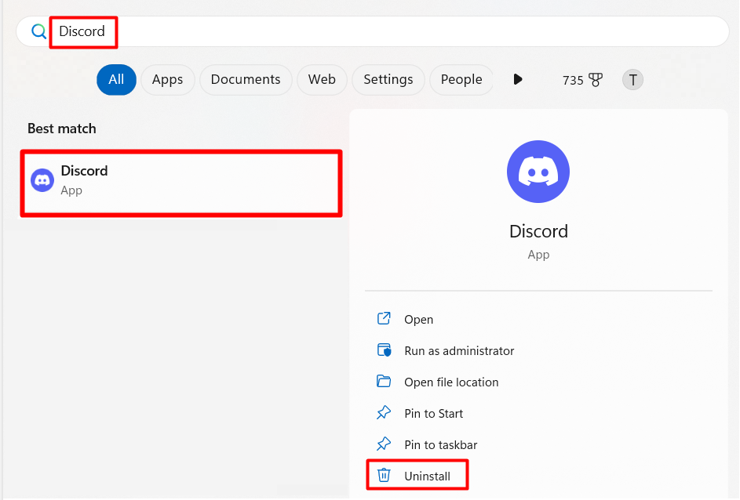Click the Open file location folder icon
This screenshot has height=500, width=740.
384,381
